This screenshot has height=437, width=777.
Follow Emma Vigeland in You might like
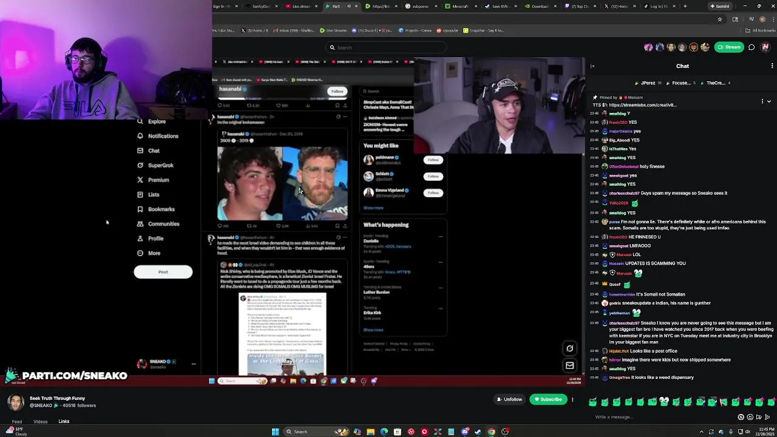[x=433, y=192]
